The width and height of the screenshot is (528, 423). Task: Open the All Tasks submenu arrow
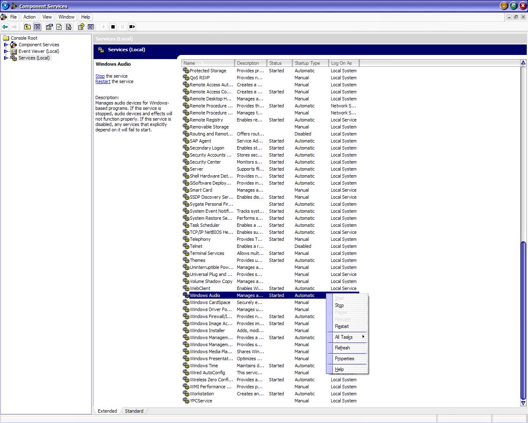[363, 337]
